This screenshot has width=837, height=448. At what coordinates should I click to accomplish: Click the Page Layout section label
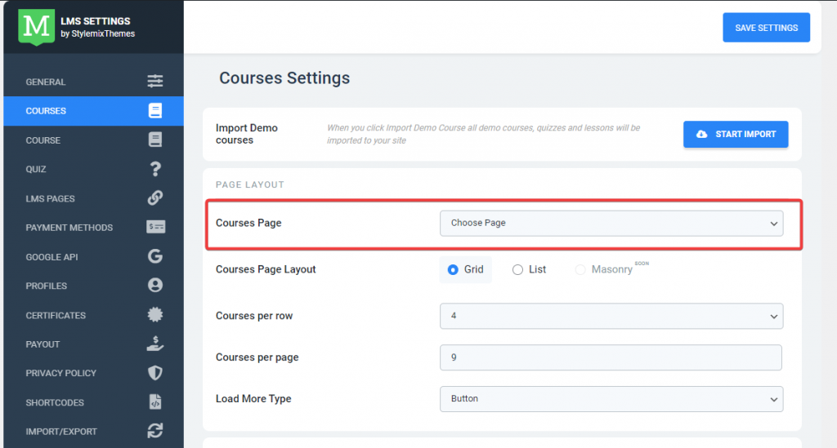[250, 184]
